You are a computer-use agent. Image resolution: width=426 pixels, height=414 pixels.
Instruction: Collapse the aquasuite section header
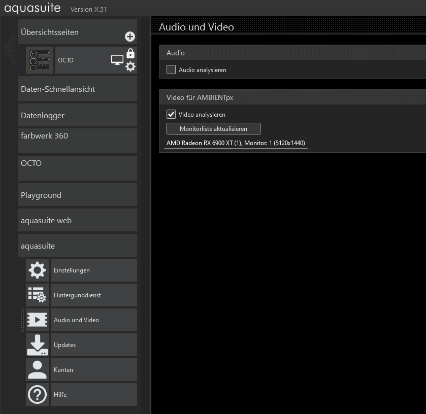pos(77,246)
